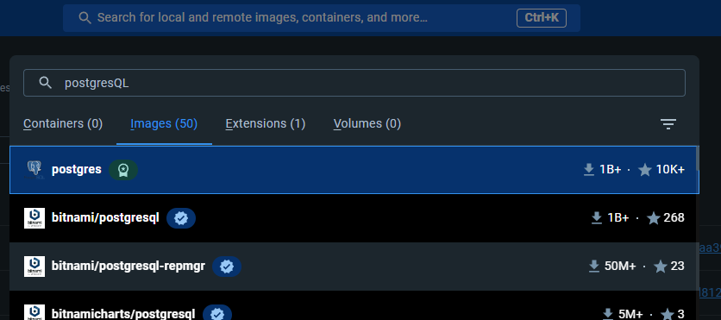
Task: Go to the Volumes (0) tab
Action: (367, 123)
